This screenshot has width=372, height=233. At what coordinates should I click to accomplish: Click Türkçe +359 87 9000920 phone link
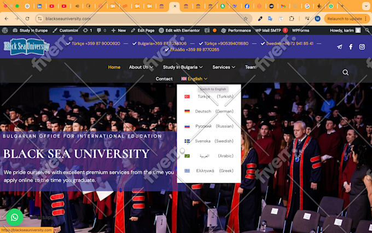93,43
